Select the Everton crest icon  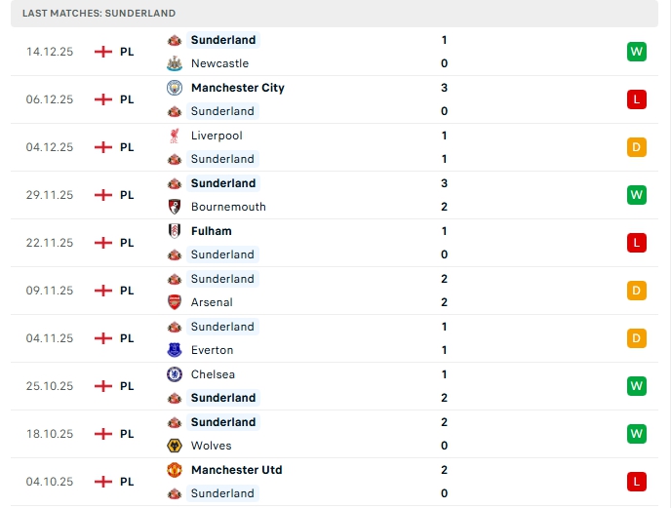(x=175, y=350)
